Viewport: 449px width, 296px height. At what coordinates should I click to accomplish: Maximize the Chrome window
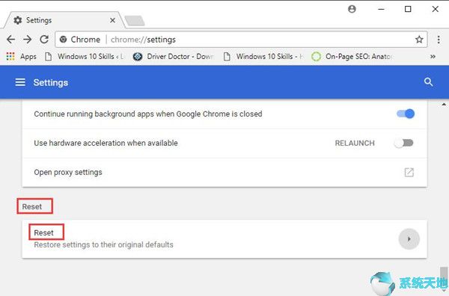click(x=408, y=9)
